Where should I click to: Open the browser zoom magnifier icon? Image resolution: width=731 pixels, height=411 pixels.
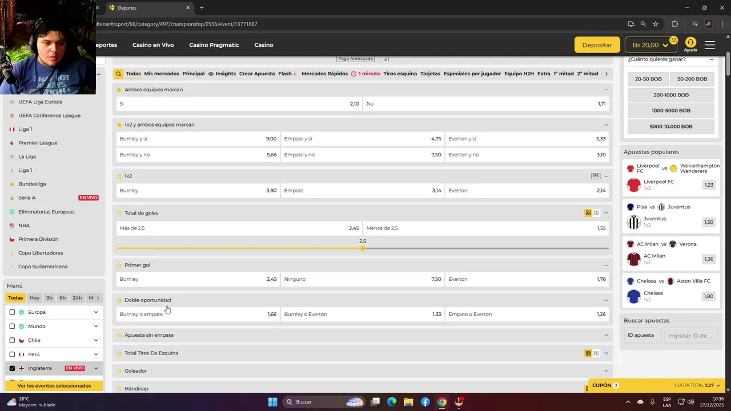pos(643,24)
